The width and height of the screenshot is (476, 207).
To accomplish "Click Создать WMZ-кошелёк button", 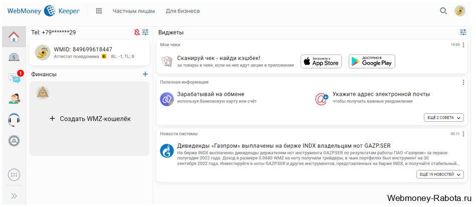I will (90, 119).
